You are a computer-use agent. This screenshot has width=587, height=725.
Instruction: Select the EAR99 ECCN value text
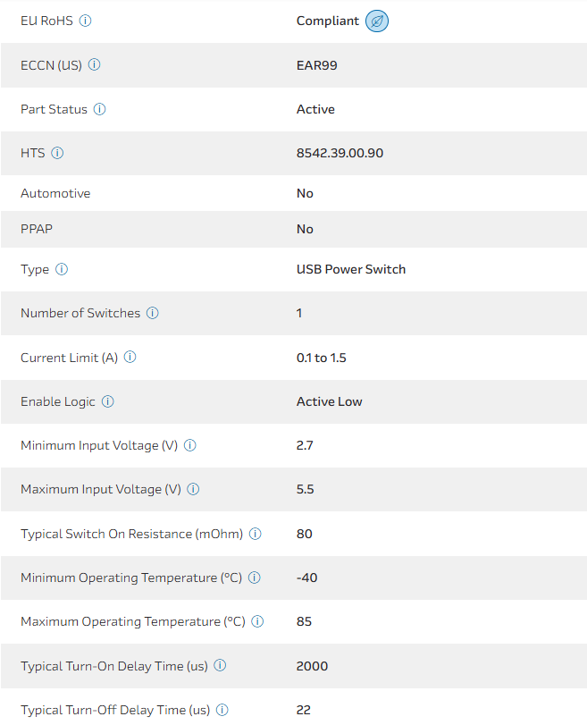tap(316, 64)
